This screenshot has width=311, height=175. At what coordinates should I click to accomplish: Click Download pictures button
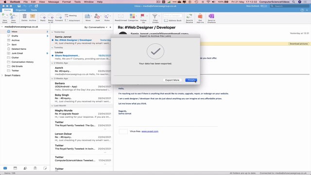tap(298, 44)
